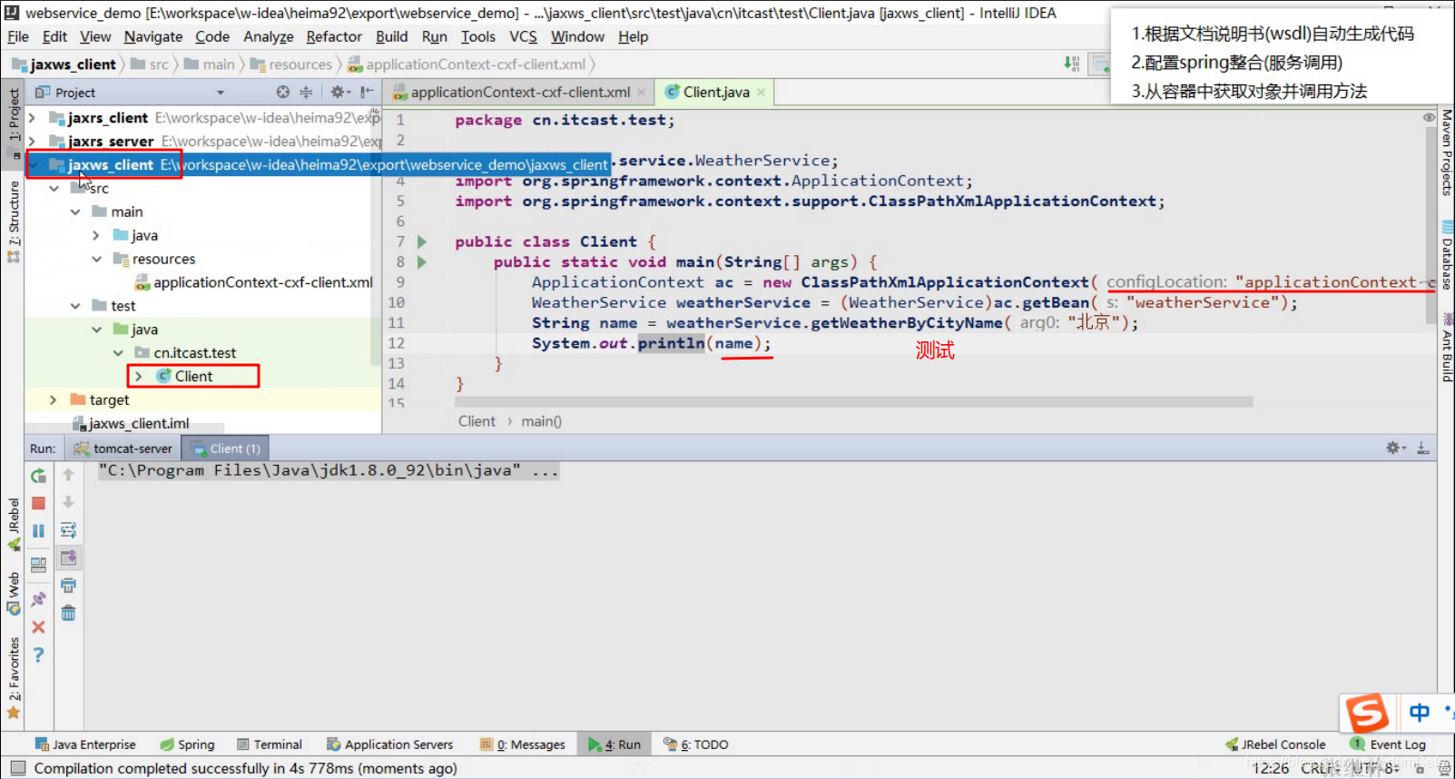Click the down stack trace arrow
This screenshot has height=779, width=1455.
click(x=68, y=502)
